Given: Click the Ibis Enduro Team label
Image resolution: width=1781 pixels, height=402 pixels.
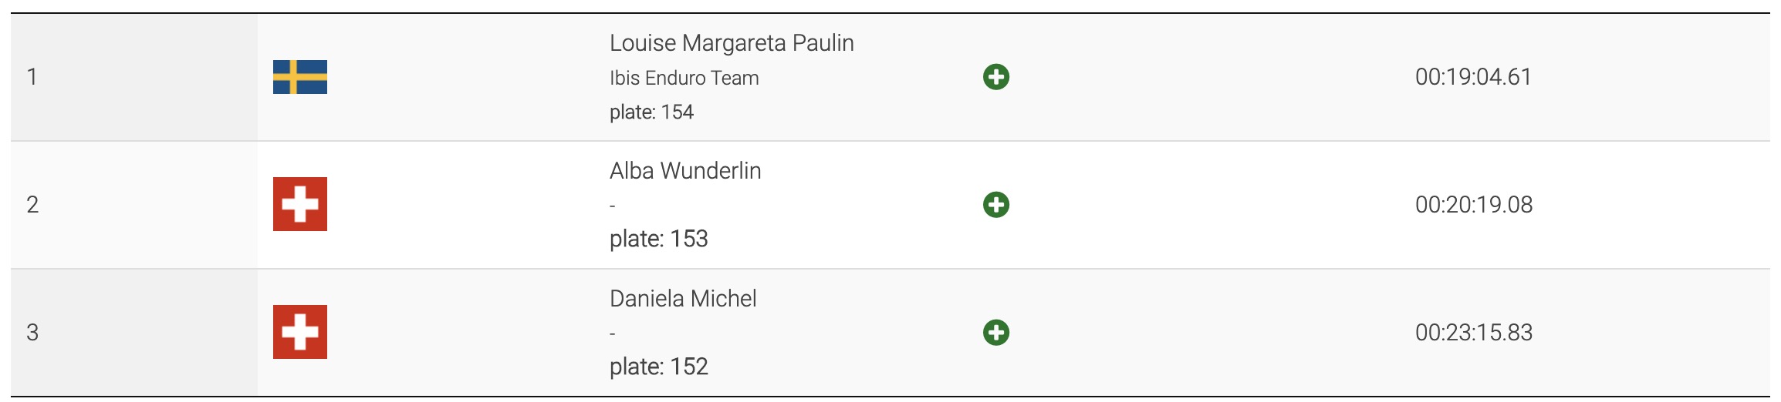Looking at the screenshot, I should [x=684, y=78].
